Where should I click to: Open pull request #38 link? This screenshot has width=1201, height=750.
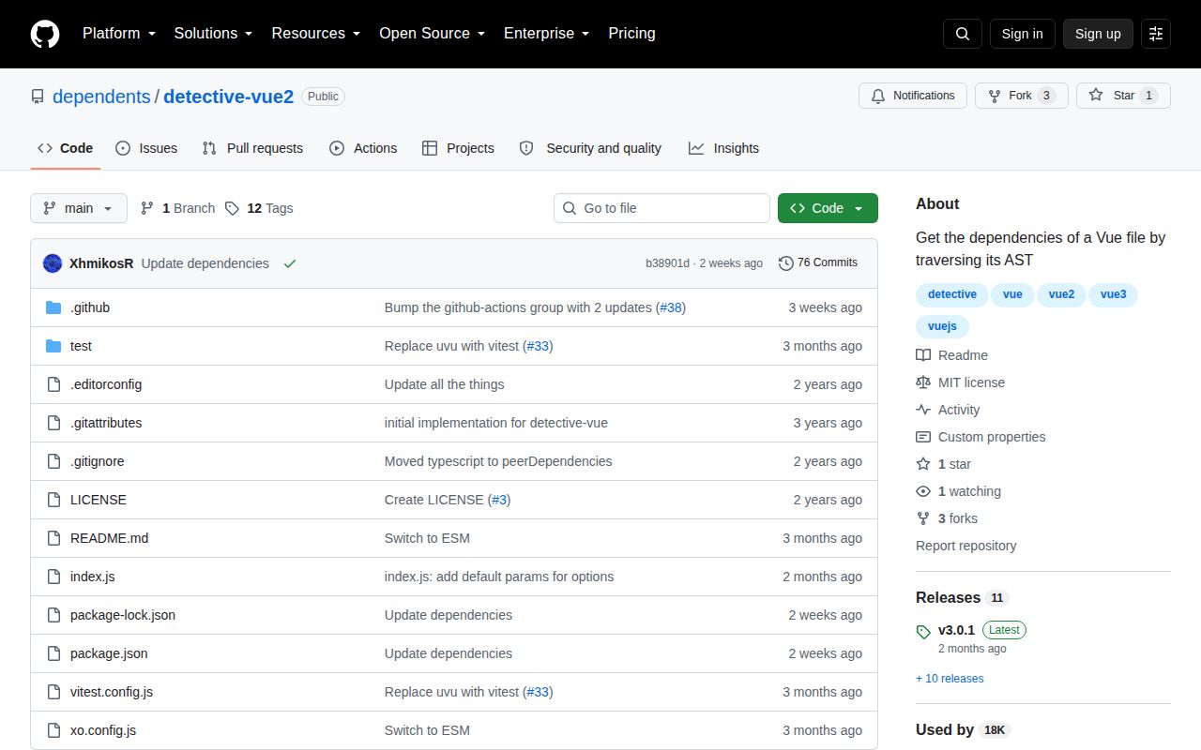coord(670,307)
